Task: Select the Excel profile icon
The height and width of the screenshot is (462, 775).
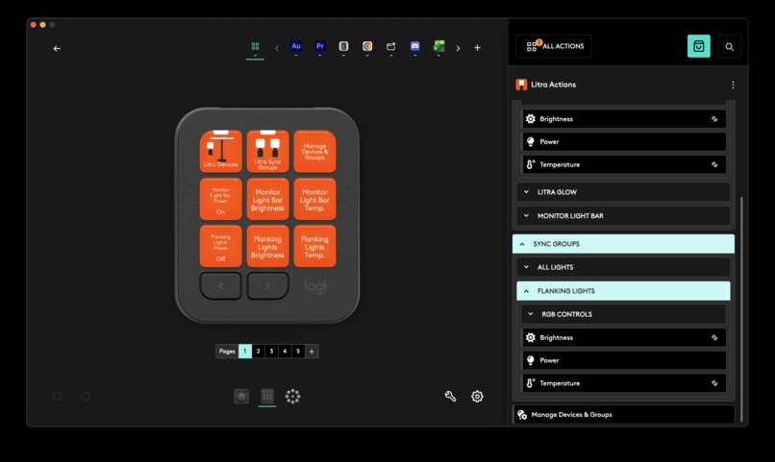Action: click(x=438, y=46)
